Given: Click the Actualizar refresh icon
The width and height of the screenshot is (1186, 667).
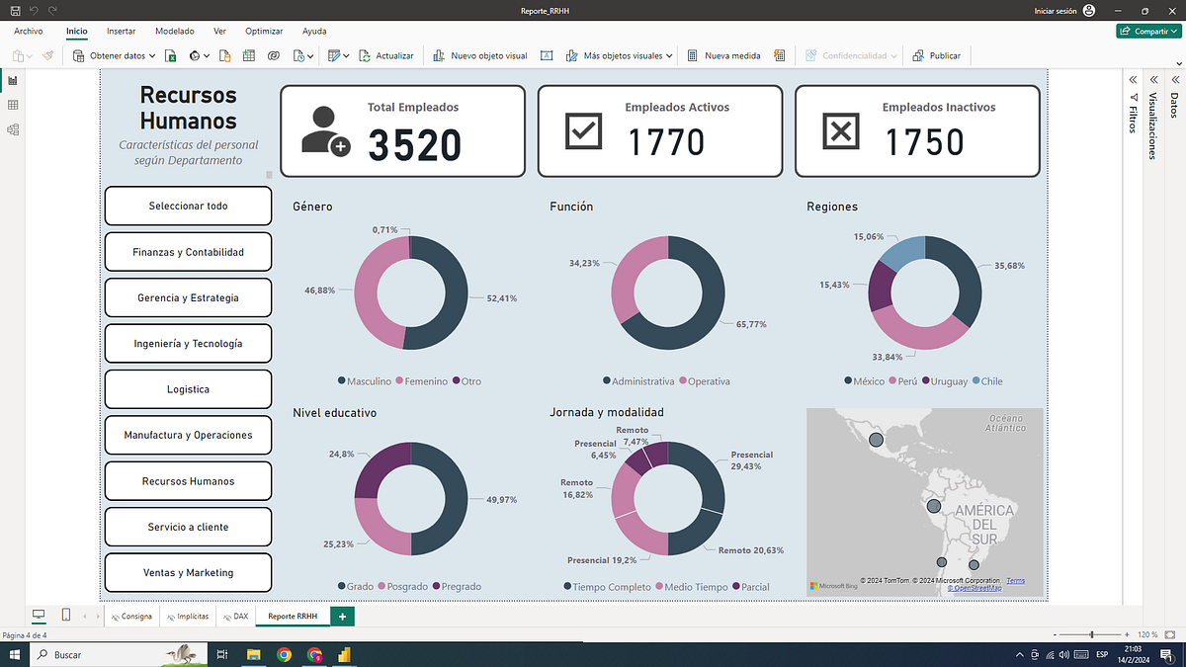Looking at the screenshot, I should pyautogui.click(x=365, y=56).
